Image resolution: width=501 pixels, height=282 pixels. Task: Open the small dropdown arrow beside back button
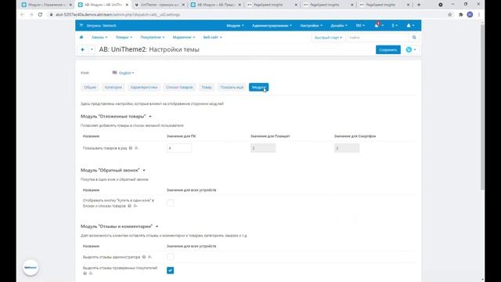click(92, 49)
